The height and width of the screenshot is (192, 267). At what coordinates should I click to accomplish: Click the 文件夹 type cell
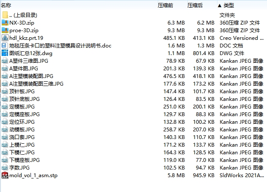(x=227, y=15)
